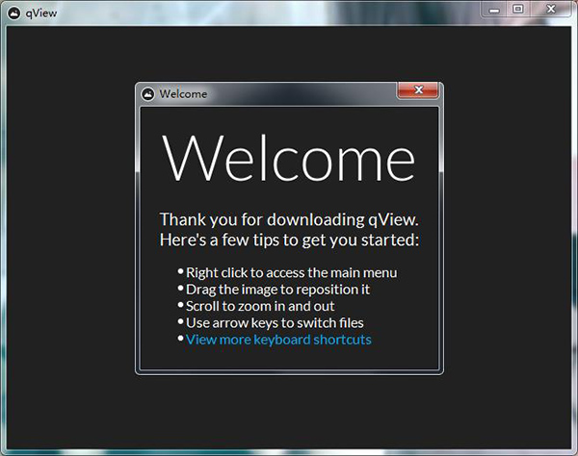Screen dimensions: 578x456
Task: Open the 'View more keyboard shortcuts' link
Action: tap(278, 340)
